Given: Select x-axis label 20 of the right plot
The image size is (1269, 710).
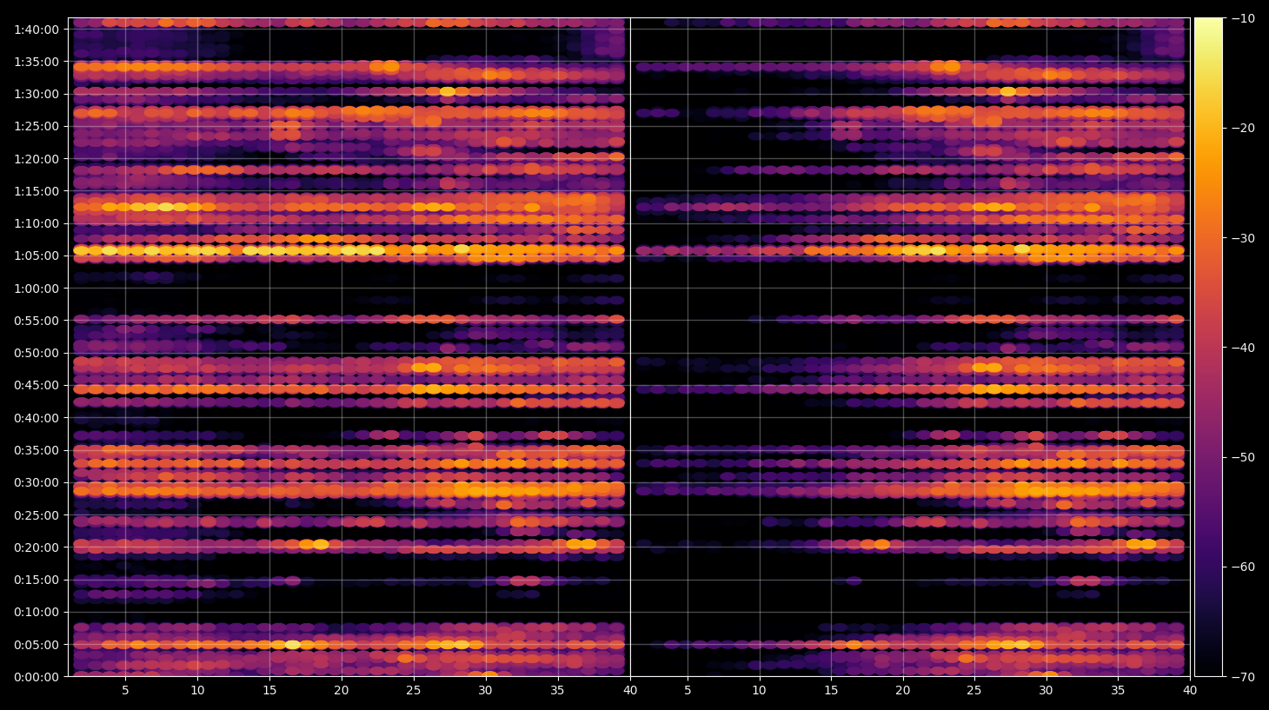Looking at the screenshot, I should [x=903, y=691].
